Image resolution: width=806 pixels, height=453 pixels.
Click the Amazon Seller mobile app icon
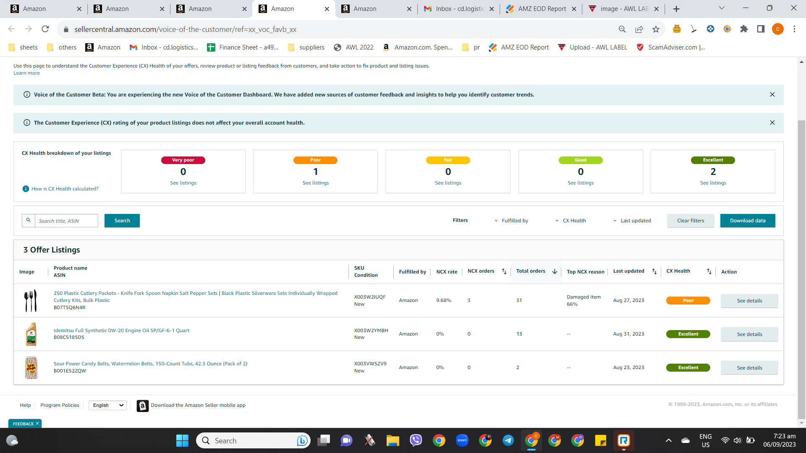pyautogui.click(x=143, y=406)
